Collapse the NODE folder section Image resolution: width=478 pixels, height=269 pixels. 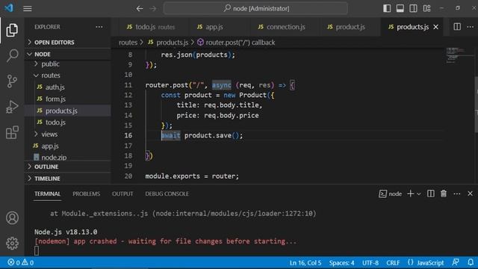coord(68,54)
